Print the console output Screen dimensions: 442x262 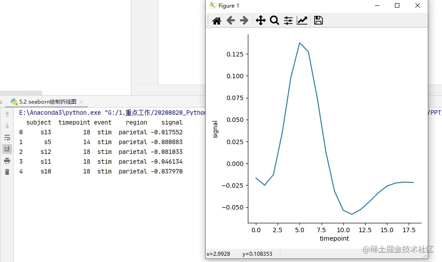pos(7,161)
